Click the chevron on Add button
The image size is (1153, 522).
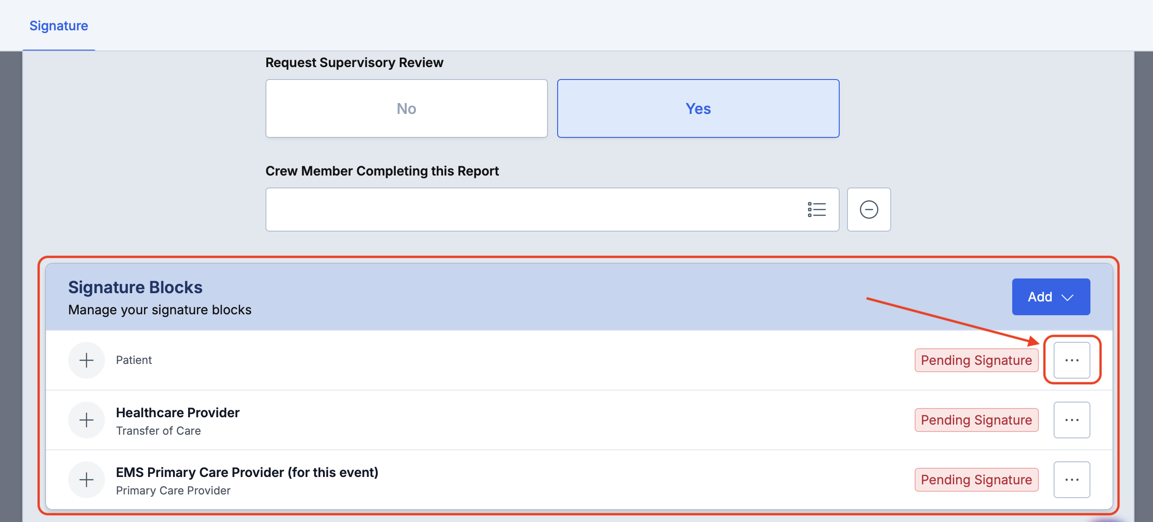click(x=1067, y=297)
